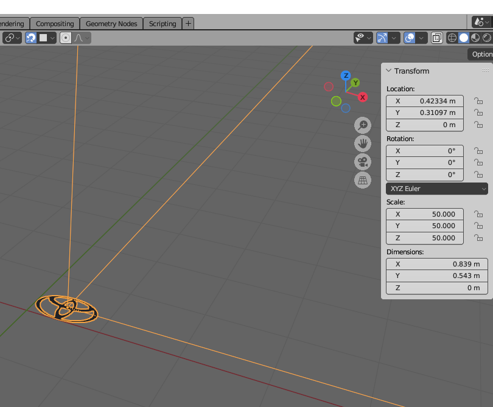Click the Rotation Z field
493x407 pixels.
425,175
